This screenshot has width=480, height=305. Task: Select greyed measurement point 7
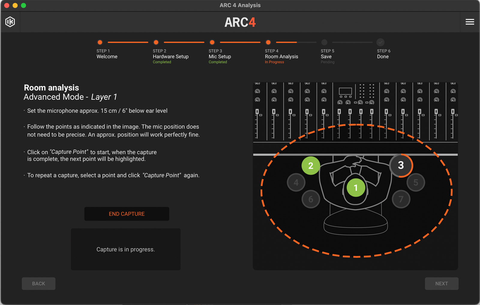pos(401,199)
